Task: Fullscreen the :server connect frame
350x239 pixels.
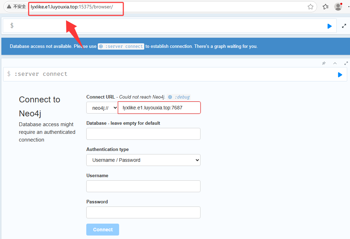Action: point(346,64)
